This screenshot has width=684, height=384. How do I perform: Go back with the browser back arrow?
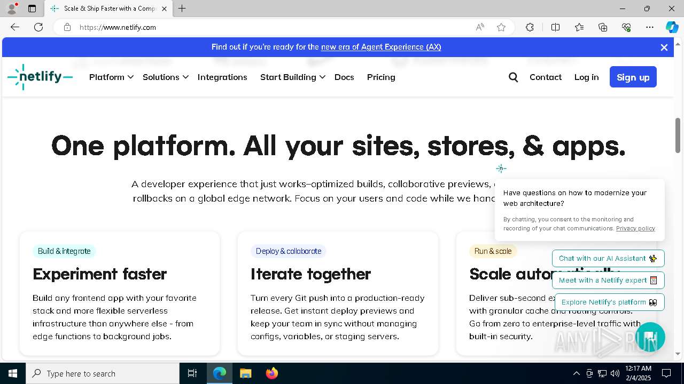(x=15, y=27)
